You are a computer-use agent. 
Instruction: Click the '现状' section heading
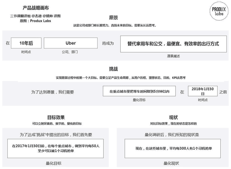(173, 117)
